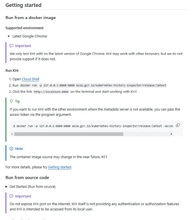Click the horizontal scrollbar thumb under the command
This screenshot has height=220, width=192.
pos(69,134)
